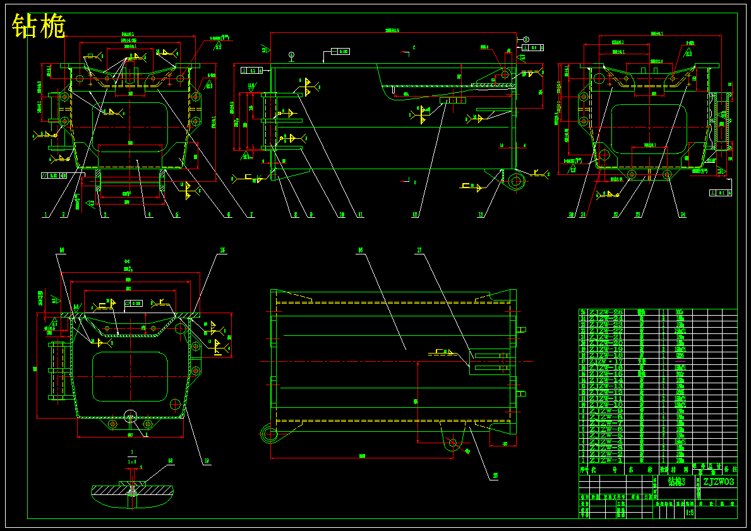Select parts list cell ZJZW-23
The width and height of the screenshot is (751, 531).
point(606,325)
